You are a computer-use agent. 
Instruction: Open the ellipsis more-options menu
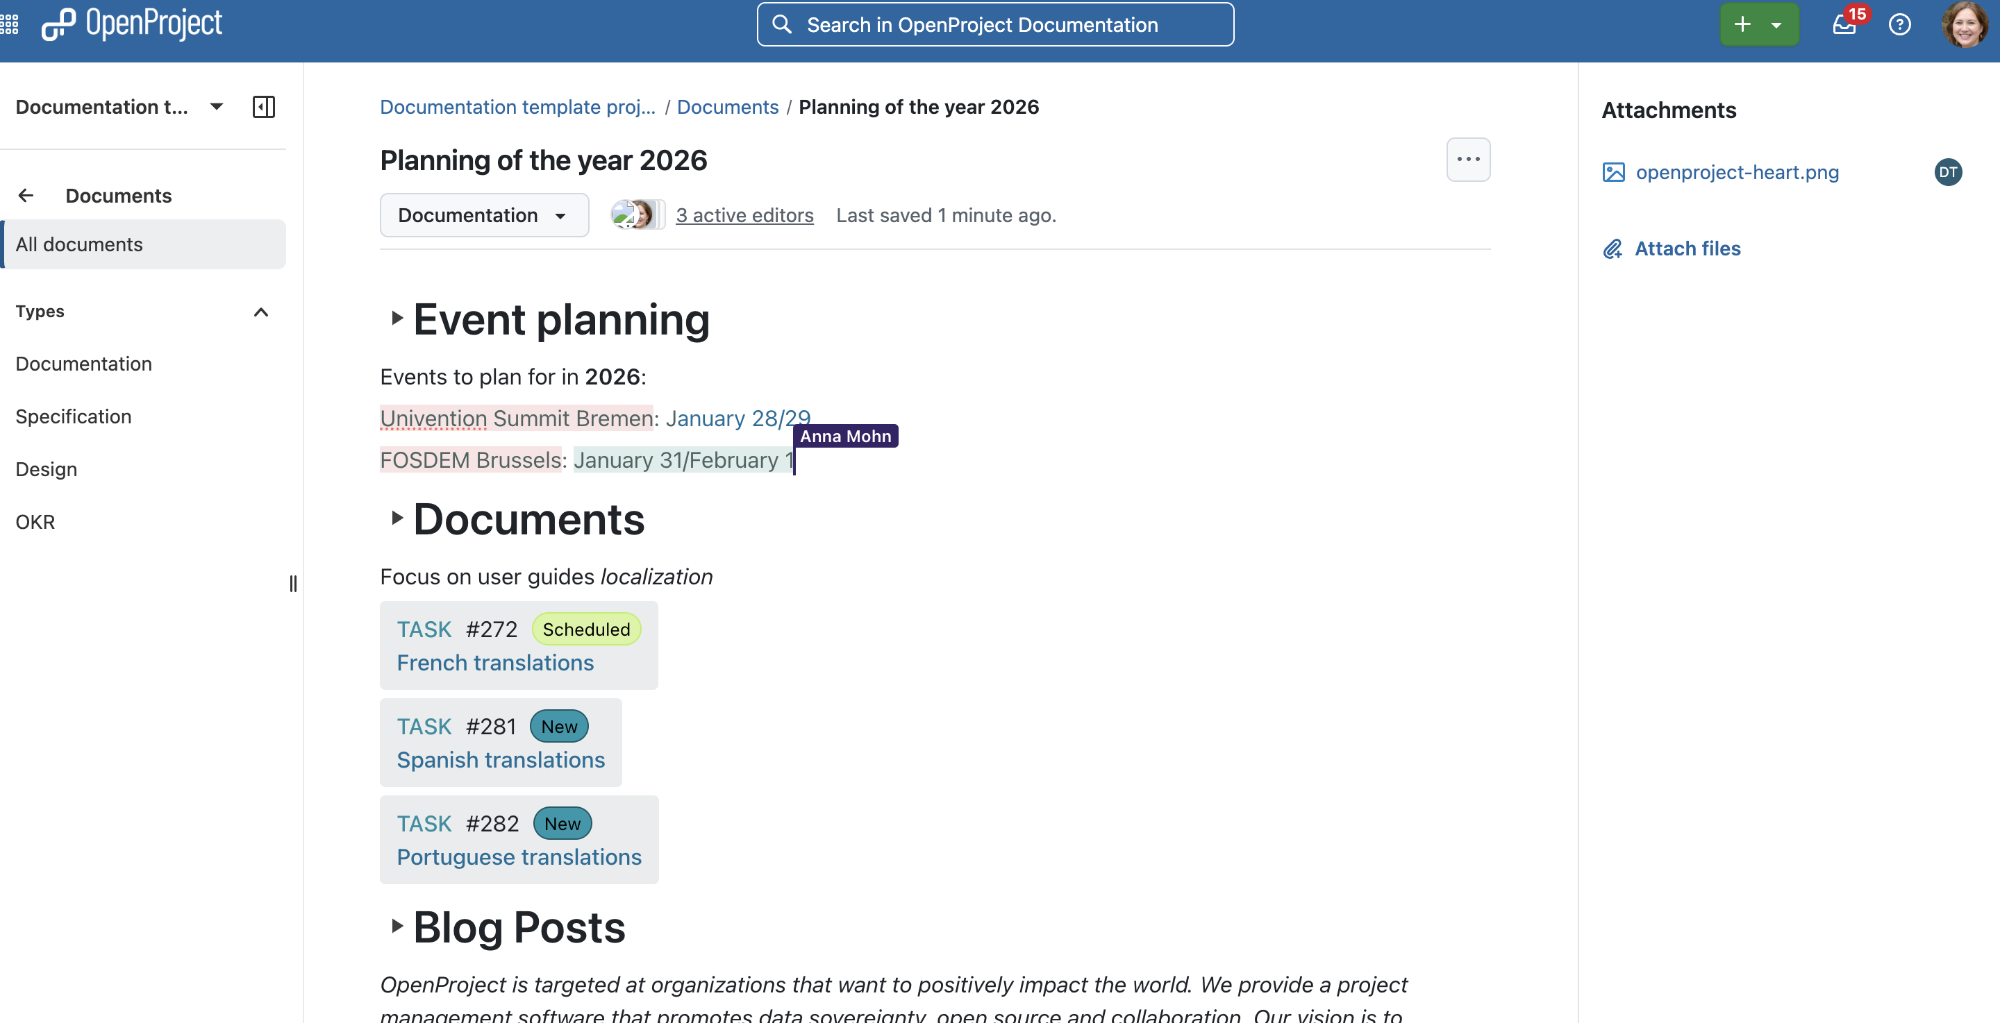click(x=1468, y=159)
